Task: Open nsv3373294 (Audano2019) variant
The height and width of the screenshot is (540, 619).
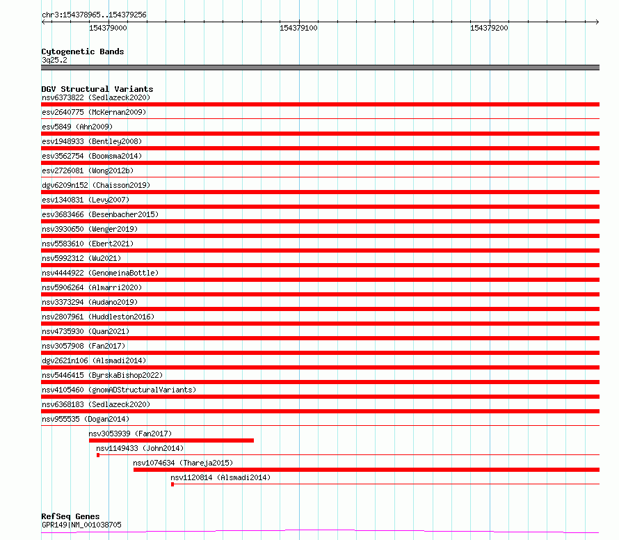Action: click(x=90, y=302)
